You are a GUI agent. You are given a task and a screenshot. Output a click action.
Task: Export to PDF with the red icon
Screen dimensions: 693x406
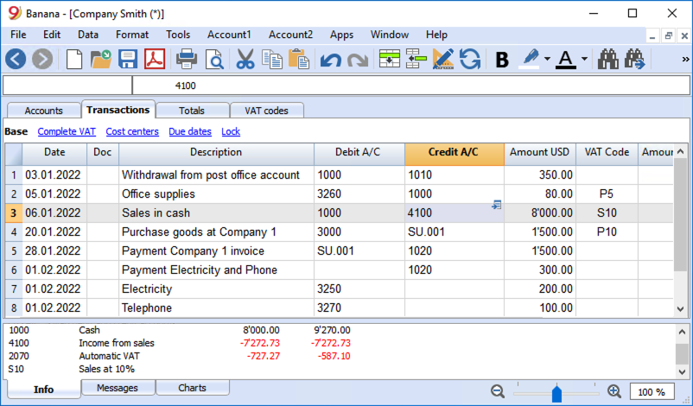coord(155,59)
